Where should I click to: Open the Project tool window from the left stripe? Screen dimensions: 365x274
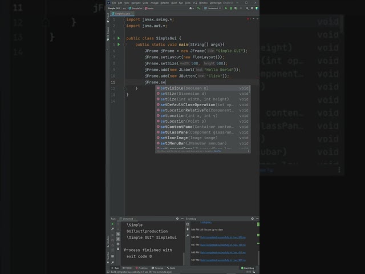[x=108, y=18]
